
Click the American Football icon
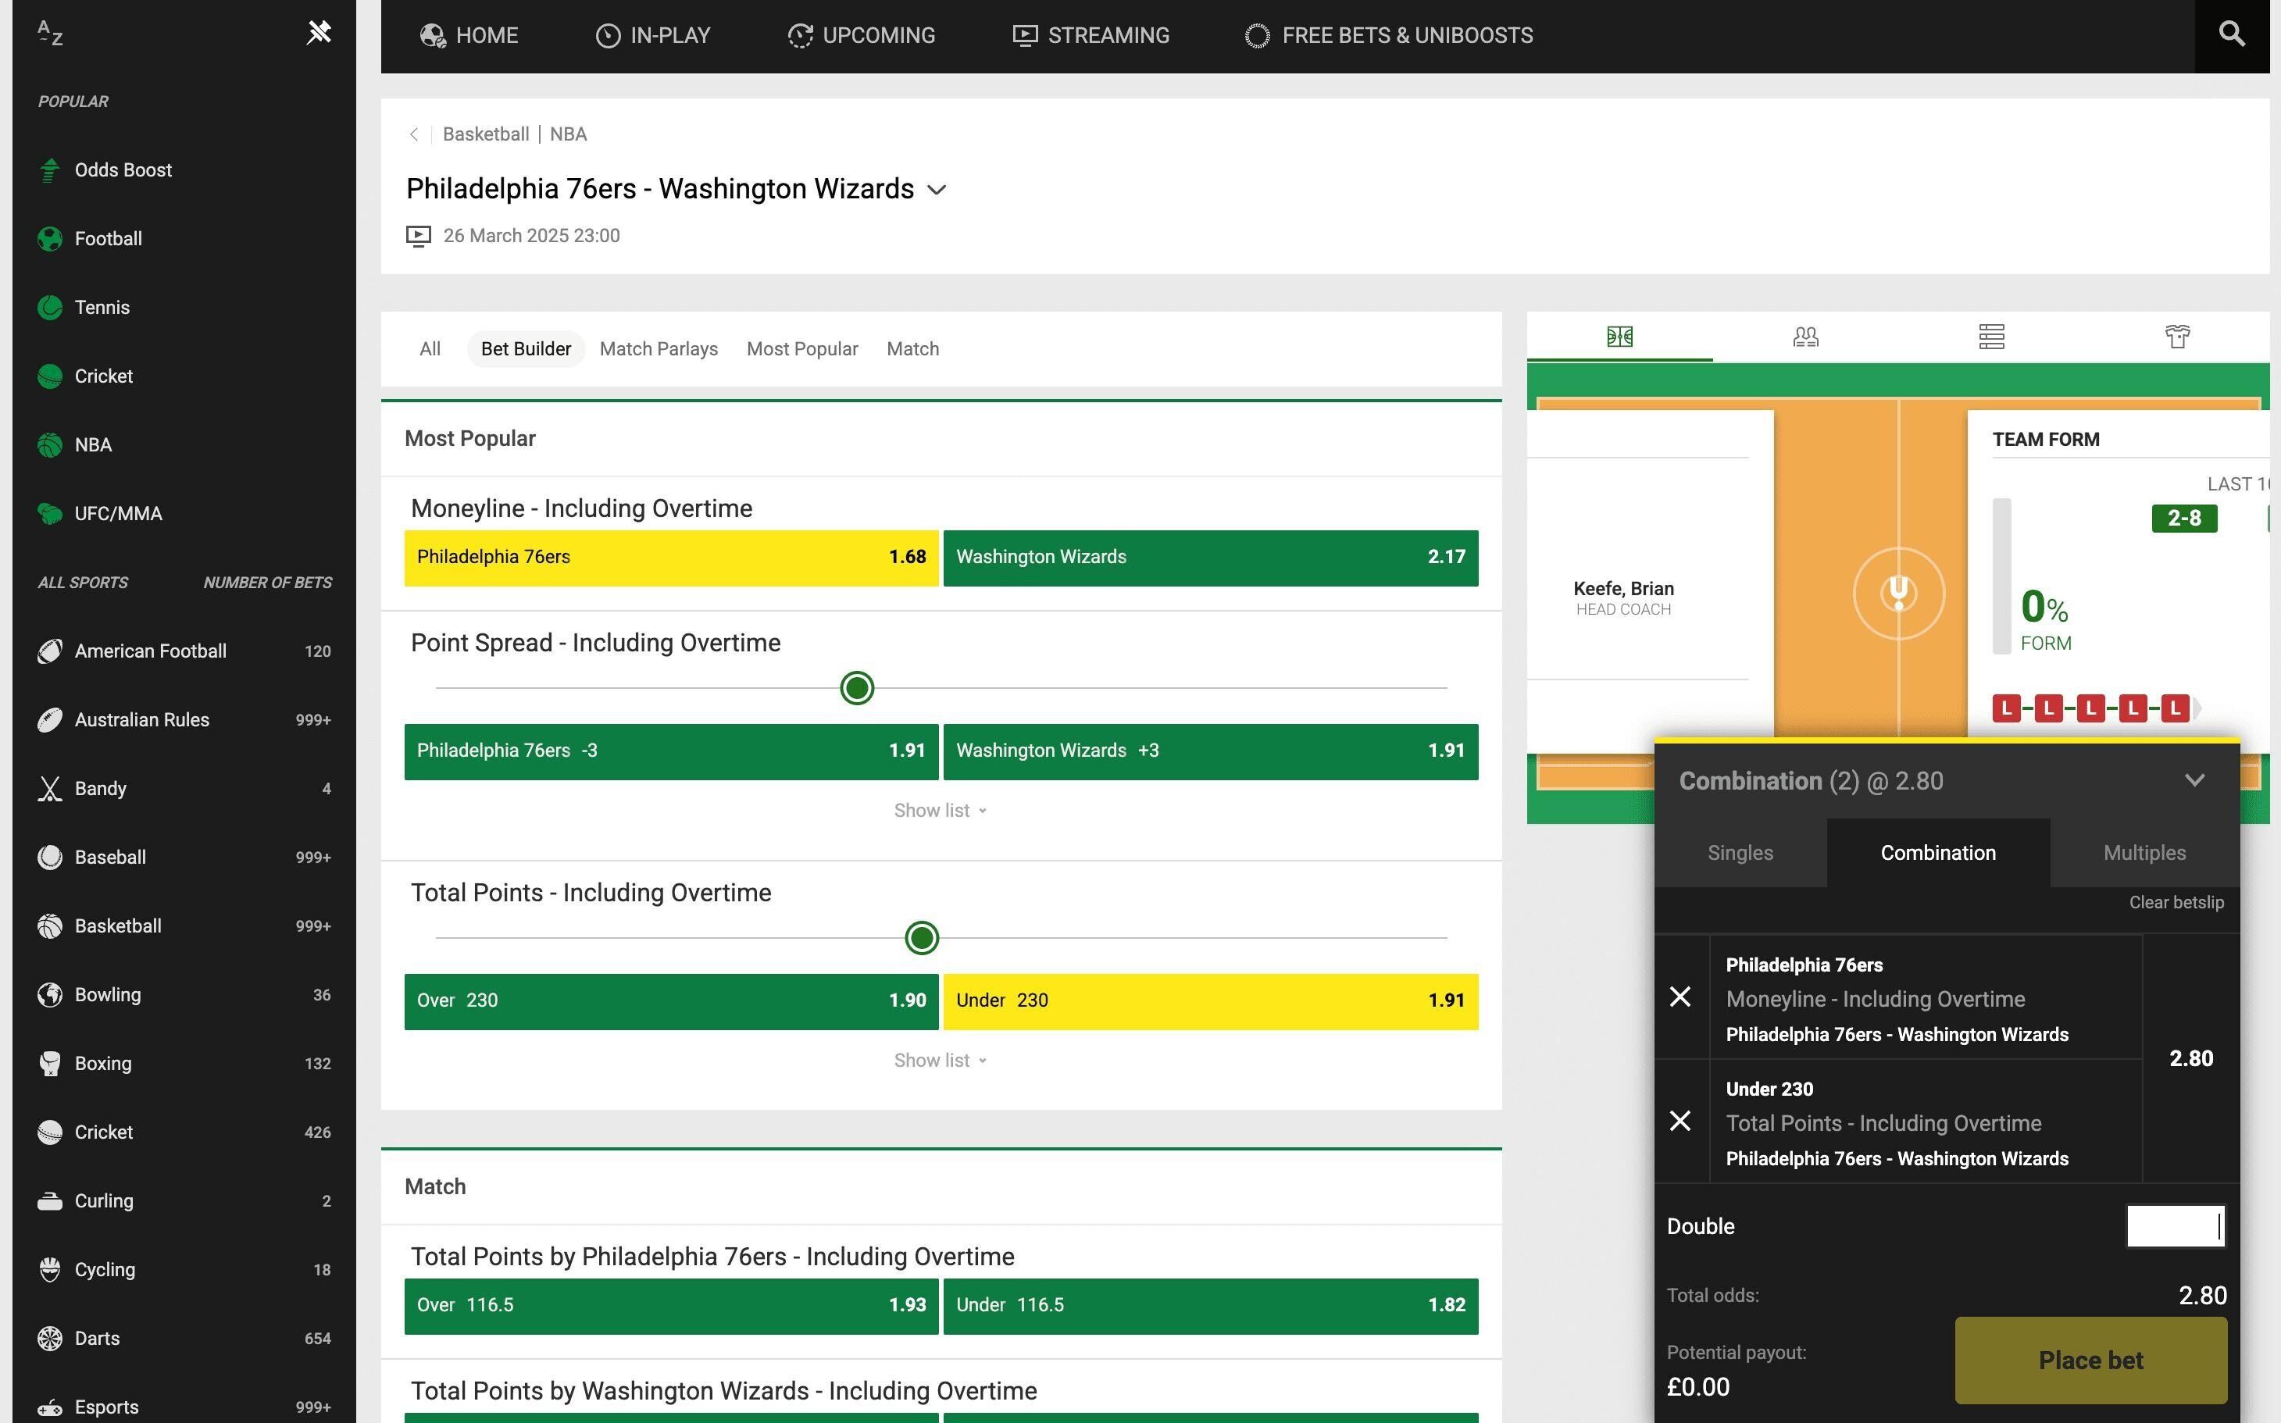point(50,651)
